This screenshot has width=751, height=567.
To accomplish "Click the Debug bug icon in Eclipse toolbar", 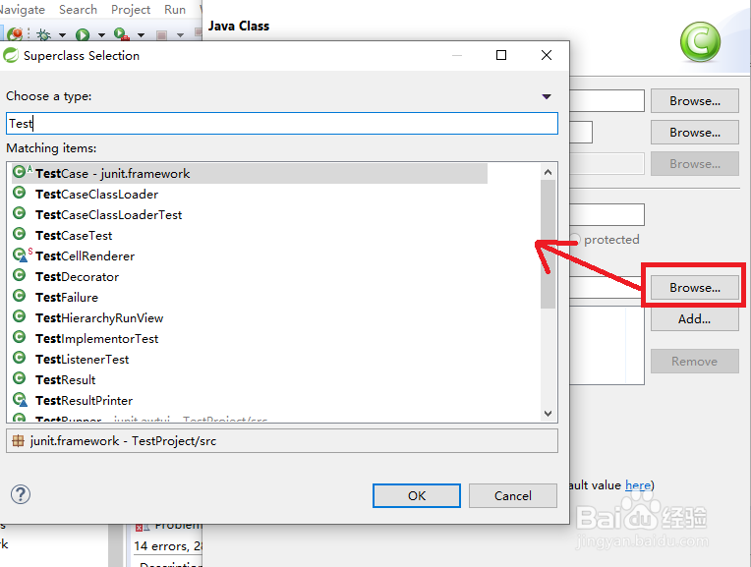I will tap(43, 34).
